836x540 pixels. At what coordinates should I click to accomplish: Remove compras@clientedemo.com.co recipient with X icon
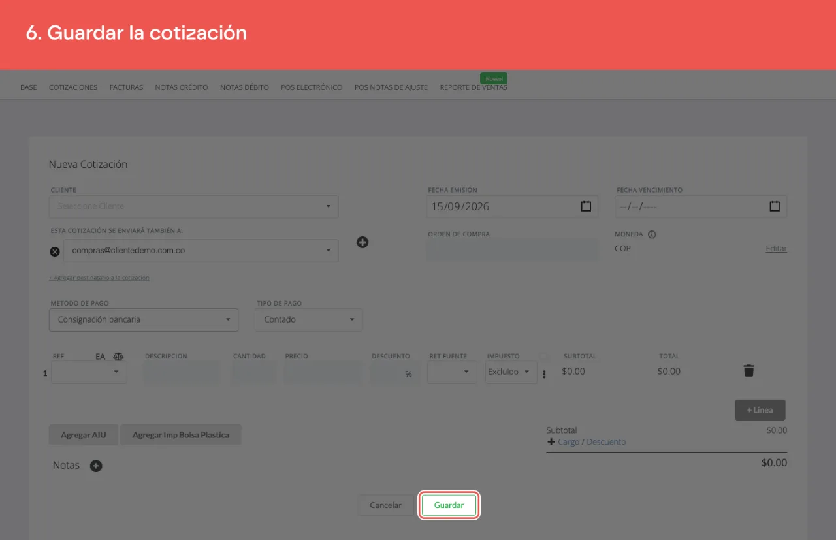pyautogui.click(x=55, y=251)
